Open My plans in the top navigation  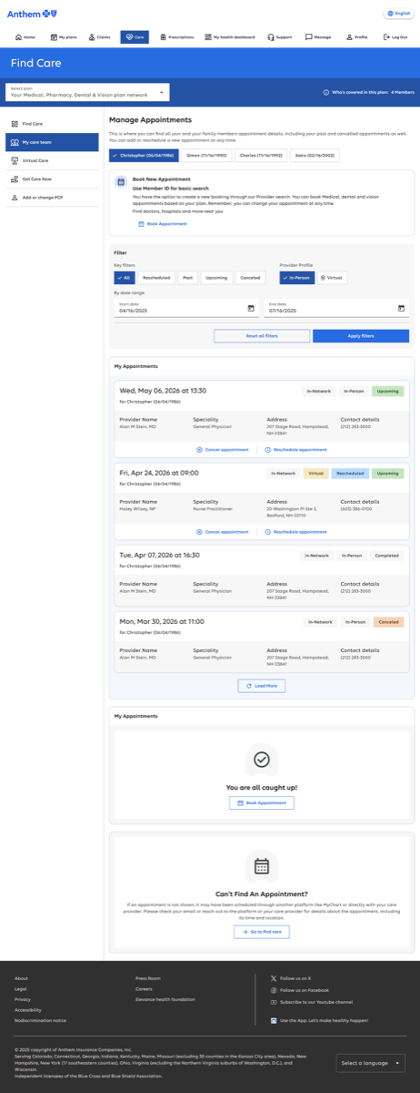[x=64, y=37]
